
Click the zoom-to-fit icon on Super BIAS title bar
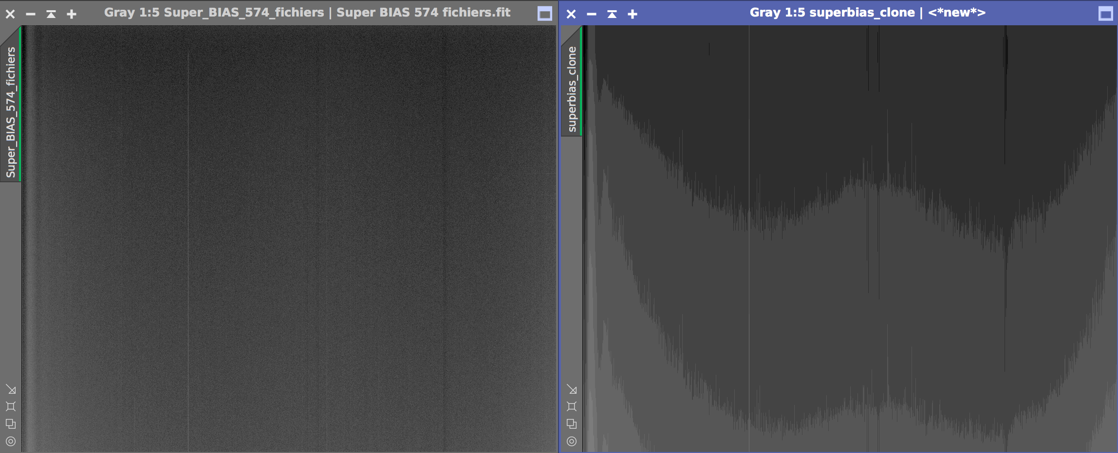(51, 13)
